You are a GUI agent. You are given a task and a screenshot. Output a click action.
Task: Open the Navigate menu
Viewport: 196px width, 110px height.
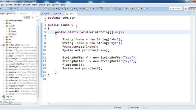[x=26, y=5]
